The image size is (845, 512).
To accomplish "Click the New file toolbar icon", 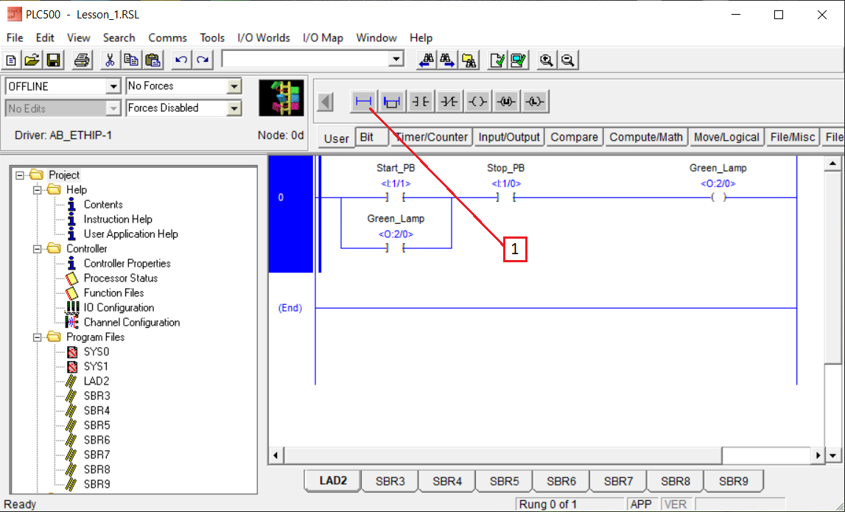I will (11, 60).
